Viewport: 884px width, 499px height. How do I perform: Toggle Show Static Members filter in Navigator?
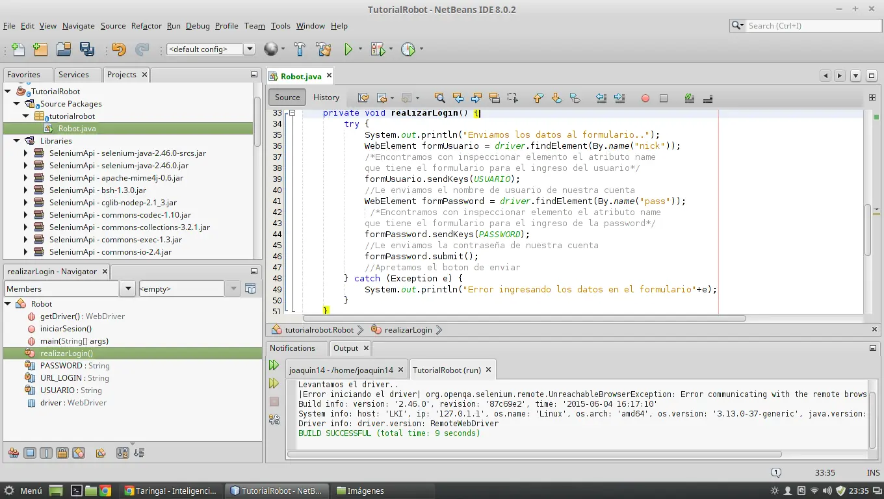46,453
